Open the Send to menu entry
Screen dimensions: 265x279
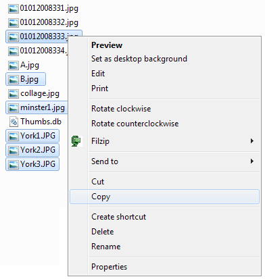coord(164,161)
